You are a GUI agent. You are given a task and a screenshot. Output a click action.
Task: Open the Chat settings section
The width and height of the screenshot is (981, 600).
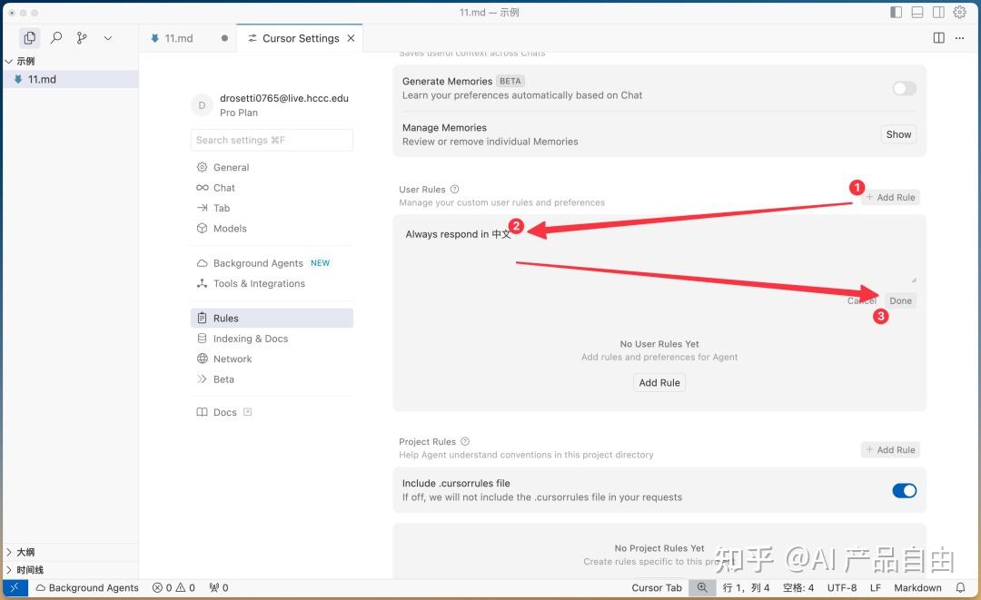click(x=272, y=188)
